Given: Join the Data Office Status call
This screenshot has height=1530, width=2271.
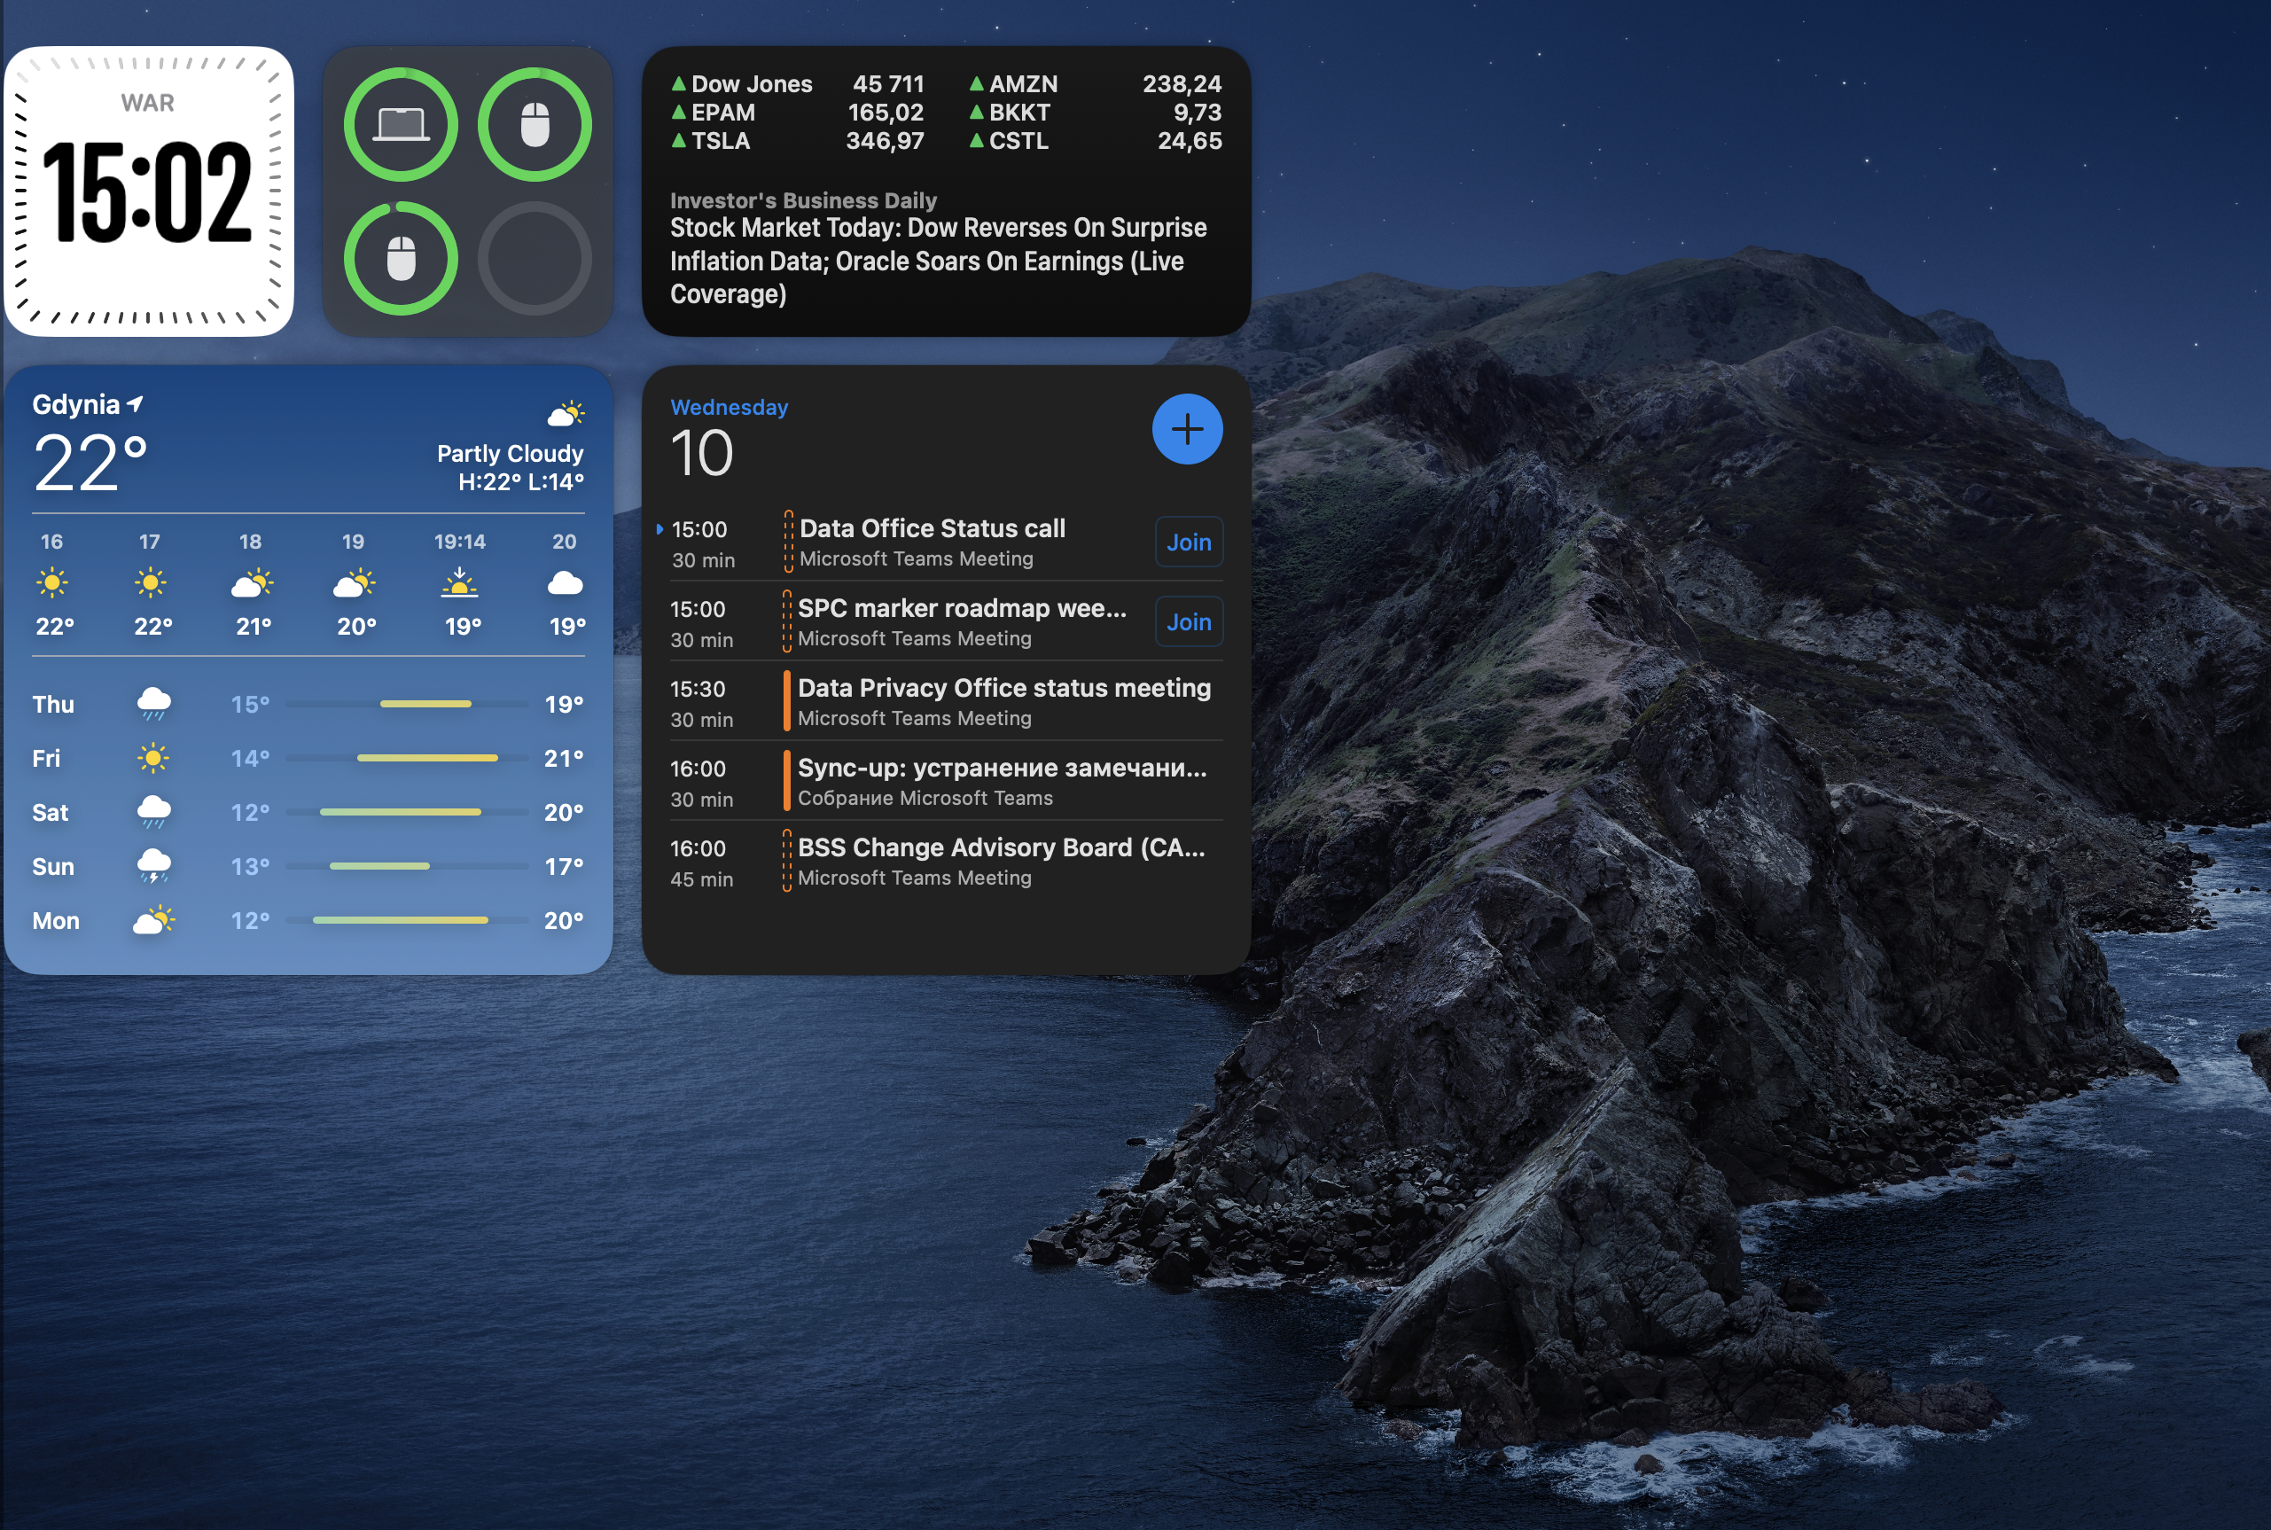Looking at the screenshot, I should tap(1188, 542).
